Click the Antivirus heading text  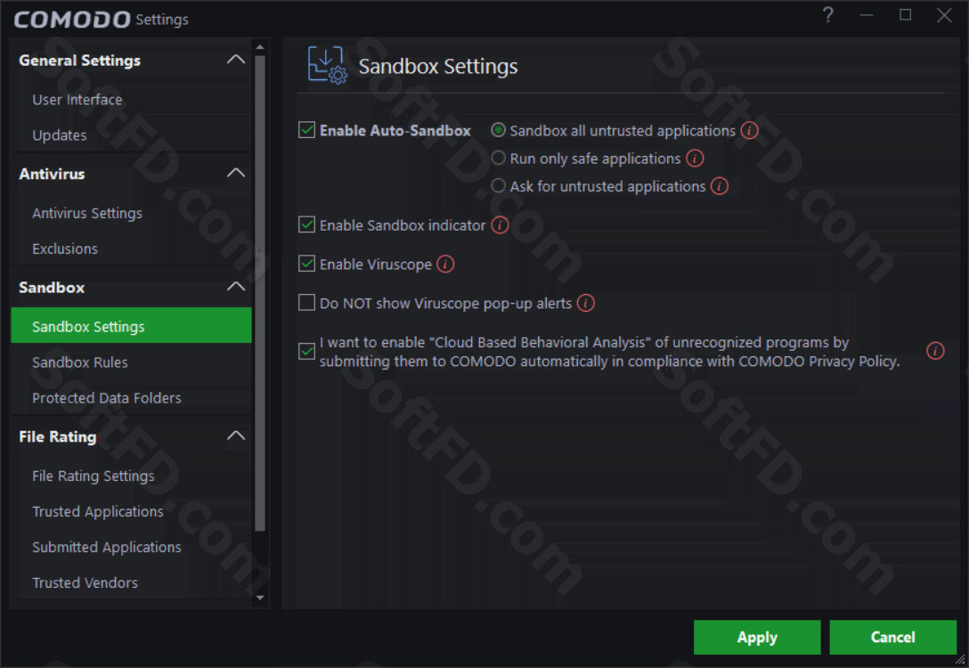(x=52, y=174)
